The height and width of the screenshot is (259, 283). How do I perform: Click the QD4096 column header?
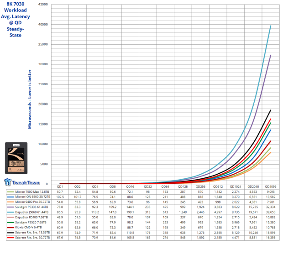271,186
